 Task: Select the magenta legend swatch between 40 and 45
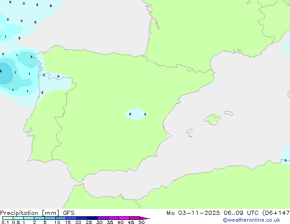coord(124,218)
